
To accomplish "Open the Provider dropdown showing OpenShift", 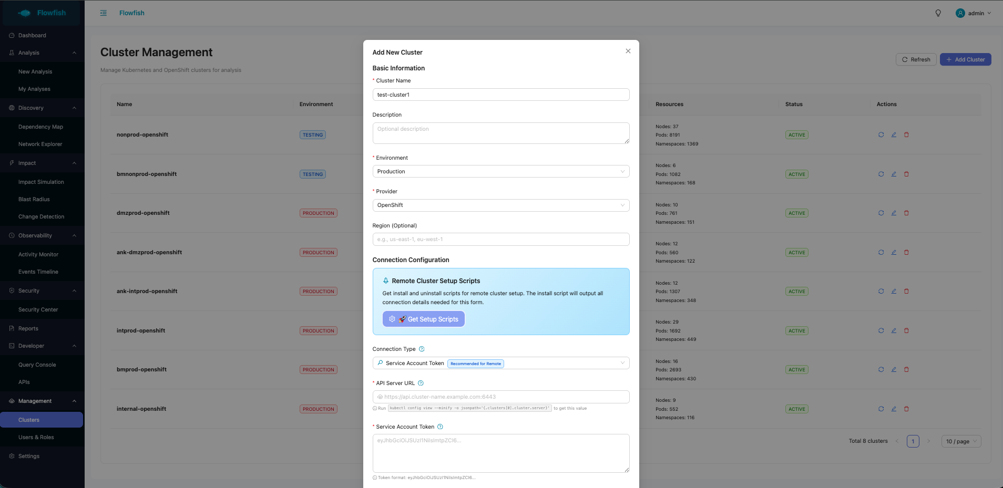I will (x=501, y=205).
